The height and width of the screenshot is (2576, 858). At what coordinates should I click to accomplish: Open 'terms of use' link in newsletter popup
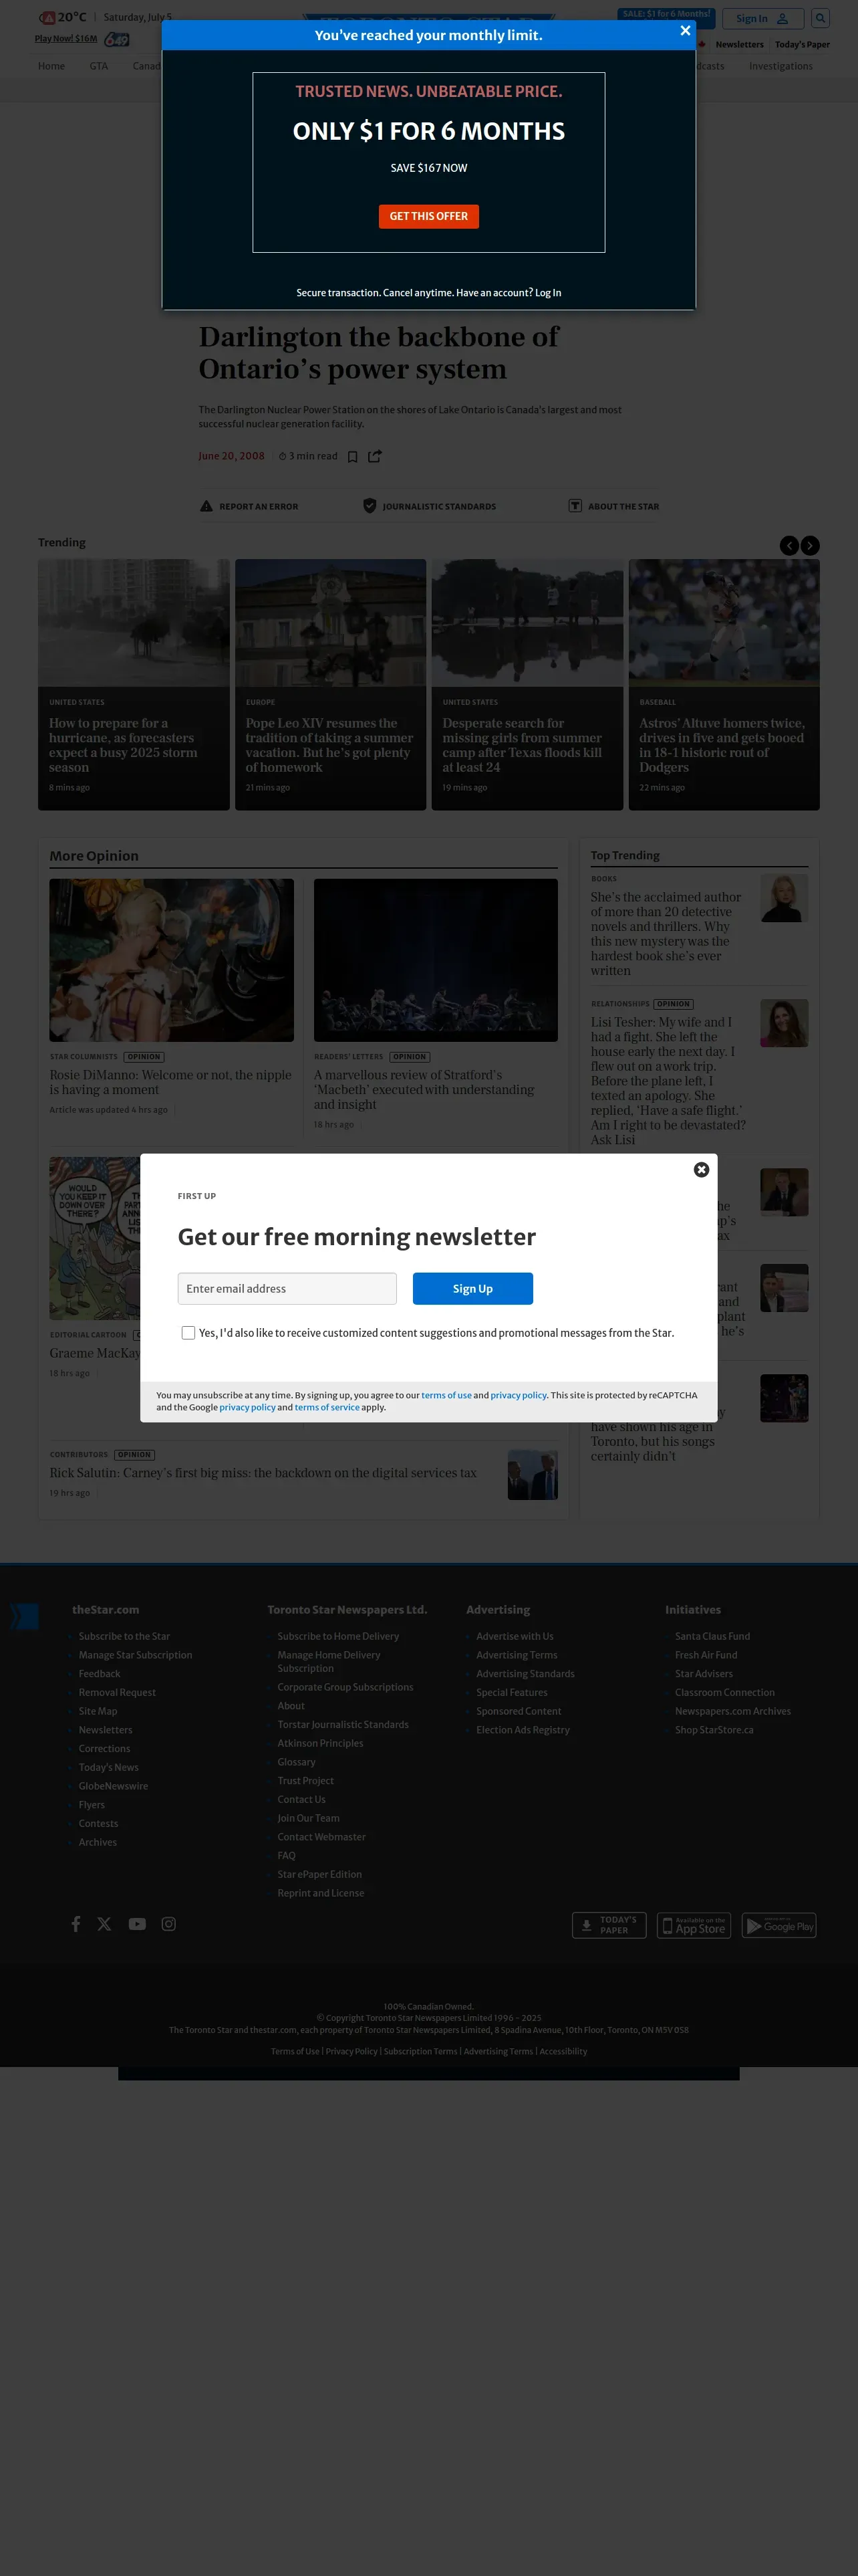pos(446,1395)
